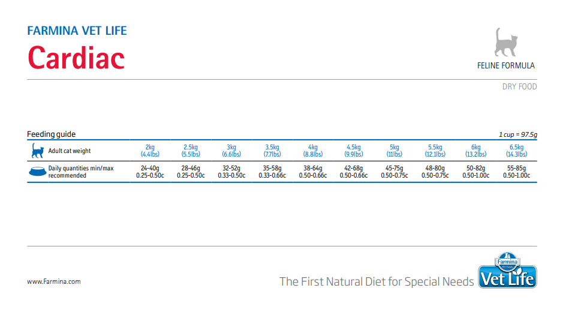Click the FELINE FORMULA label
563x315 pixels.
506,66
